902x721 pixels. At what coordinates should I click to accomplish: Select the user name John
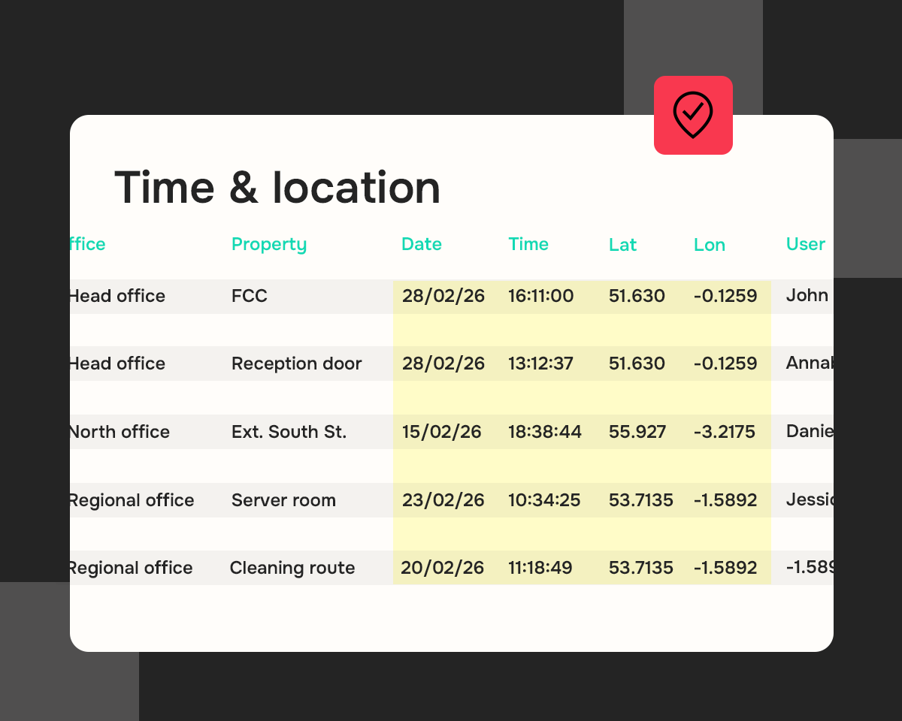(807, 296)
